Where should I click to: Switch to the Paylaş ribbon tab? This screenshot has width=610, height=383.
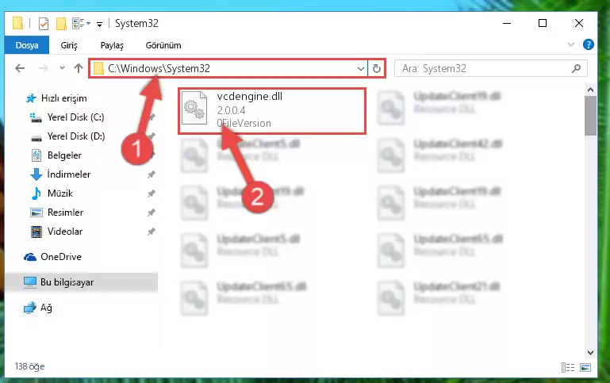coord(112,45)
